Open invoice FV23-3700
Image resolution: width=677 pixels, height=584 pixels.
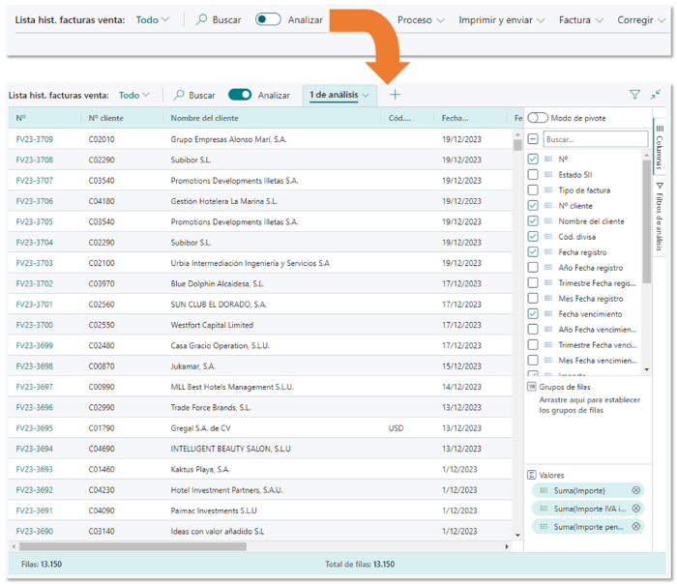(35, 325)
